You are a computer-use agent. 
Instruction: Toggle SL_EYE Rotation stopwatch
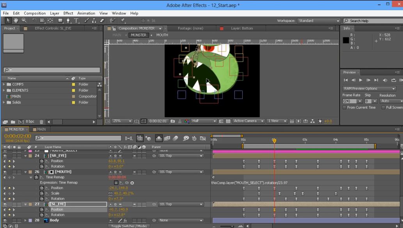(42, 215)
